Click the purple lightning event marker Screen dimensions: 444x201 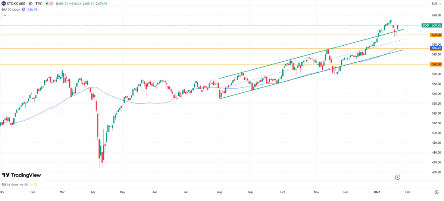click(397, 177)
